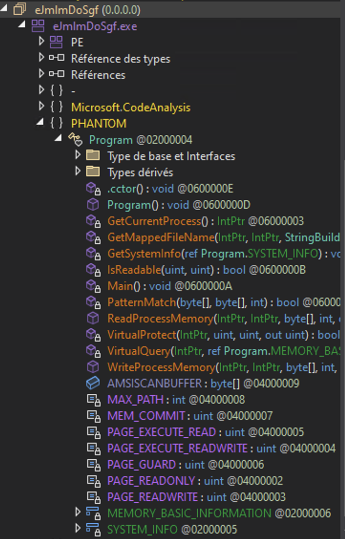This screenshot has width=345, height=539.
Task: Expand the SYSTEM_INFO struct node
Action: [78, 529]
